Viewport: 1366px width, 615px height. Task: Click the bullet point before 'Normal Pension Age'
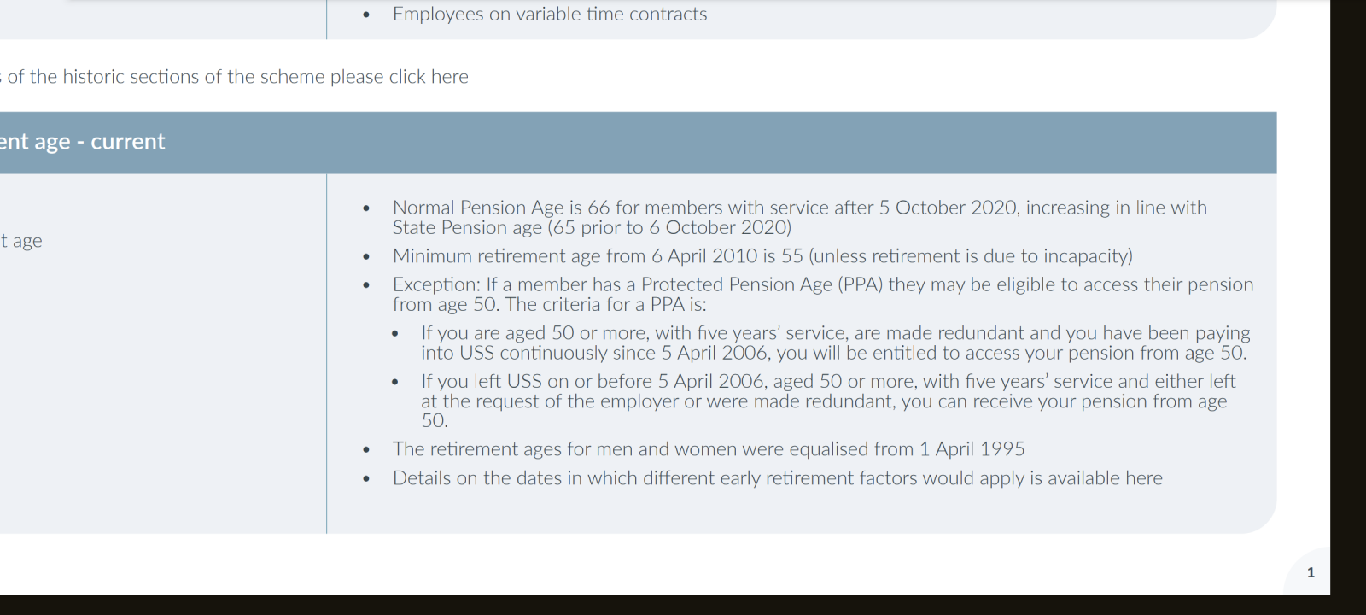[x=366, y=208]
